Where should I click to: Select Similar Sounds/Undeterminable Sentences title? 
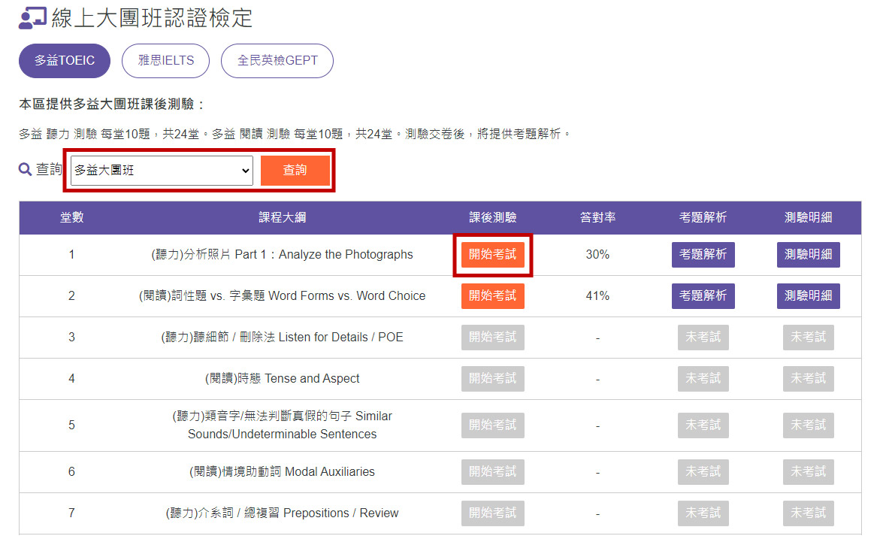(x=283, y=425)
